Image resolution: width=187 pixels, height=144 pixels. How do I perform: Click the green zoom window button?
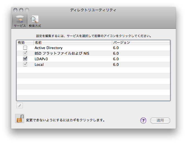click(x=27, y=10)
